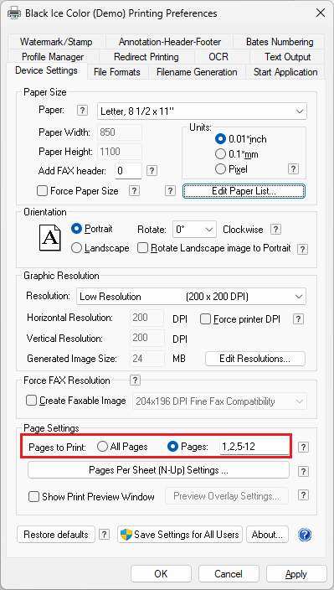Open the Resolution dropdown
The height and width of the screenshot is (590, 334).
(x=191, y=297)
